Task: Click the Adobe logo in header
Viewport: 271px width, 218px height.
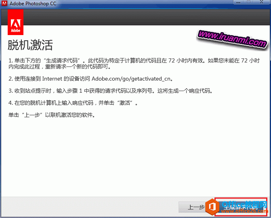Action: 16,22
